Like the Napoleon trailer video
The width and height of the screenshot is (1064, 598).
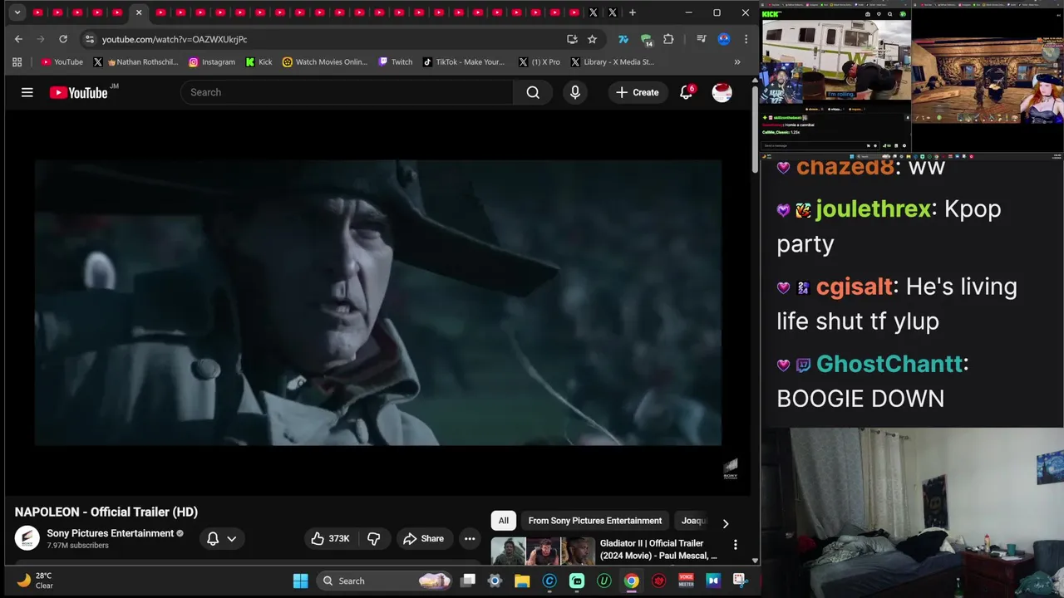coord(331,539)
